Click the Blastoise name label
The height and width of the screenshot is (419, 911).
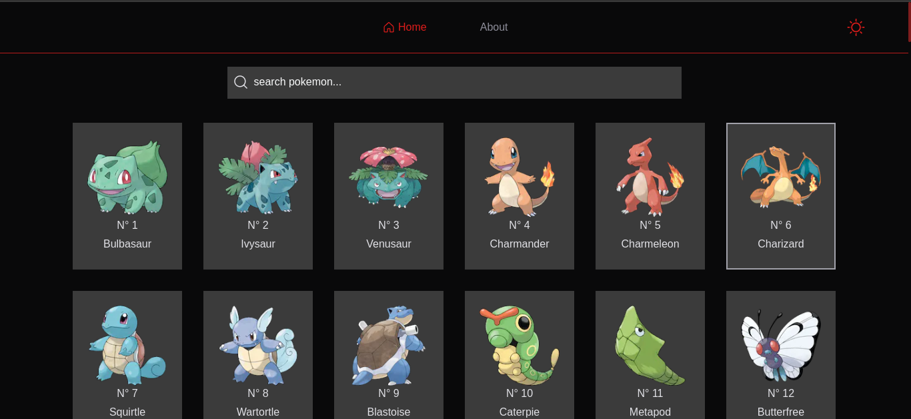(389, 412)
